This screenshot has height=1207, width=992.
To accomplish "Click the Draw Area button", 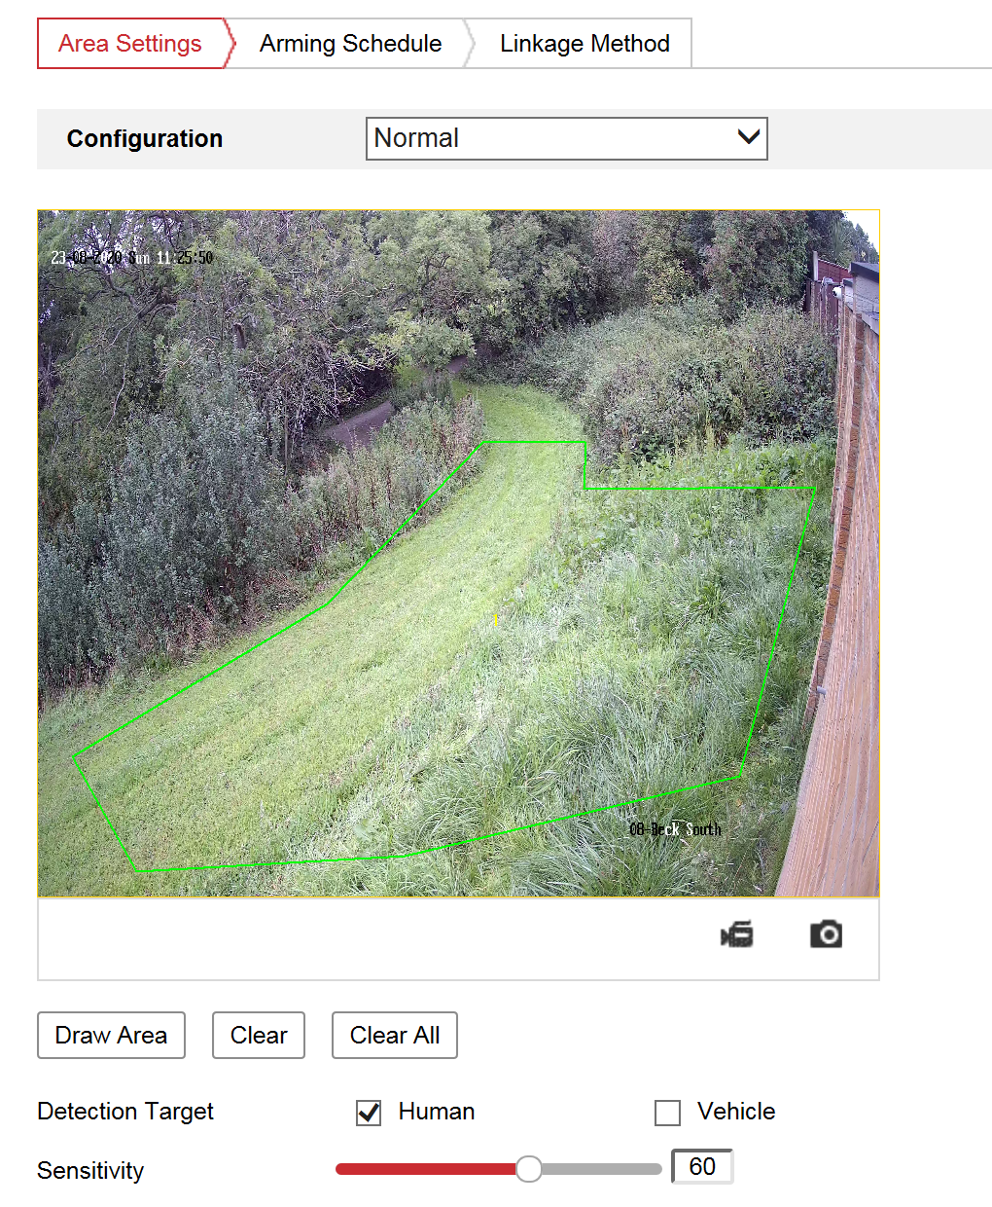I will [x=111, y=1035].
